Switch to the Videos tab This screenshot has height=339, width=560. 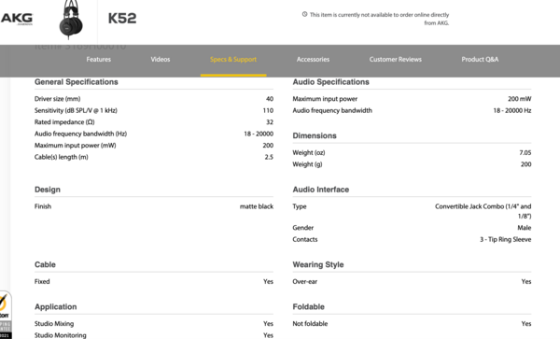coord(161,59)
